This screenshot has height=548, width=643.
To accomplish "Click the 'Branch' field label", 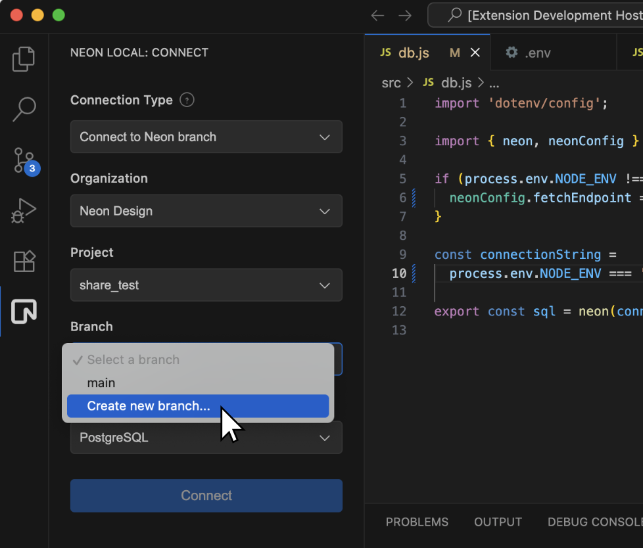I will pos(91,327).
